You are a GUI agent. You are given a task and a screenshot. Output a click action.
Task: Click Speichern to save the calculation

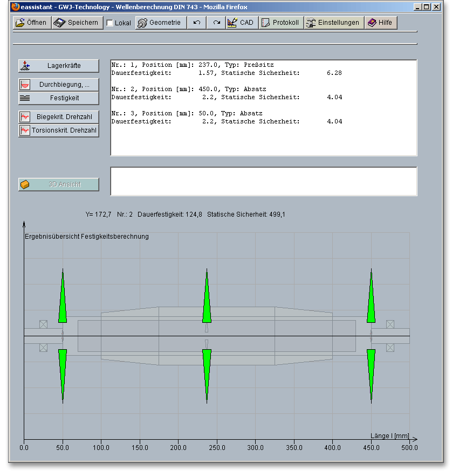77,23
